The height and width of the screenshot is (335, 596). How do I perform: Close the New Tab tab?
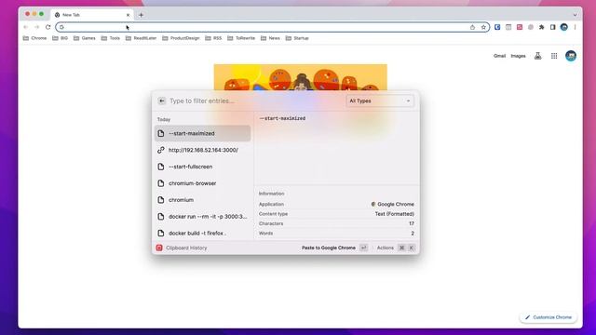click(x=128, y=15)
